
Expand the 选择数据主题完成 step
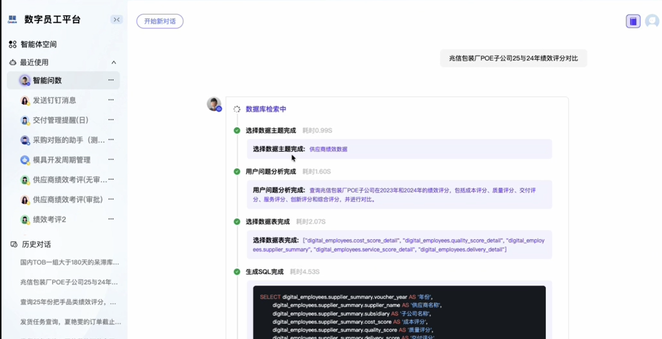pyautogui.click(x=271, y=130)
